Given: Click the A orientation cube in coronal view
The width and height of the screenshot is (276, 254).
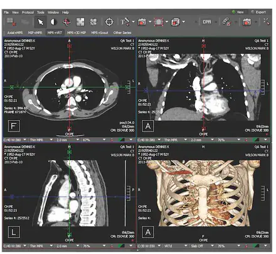Looking at the screenshot, I should (x=148, y=126).
